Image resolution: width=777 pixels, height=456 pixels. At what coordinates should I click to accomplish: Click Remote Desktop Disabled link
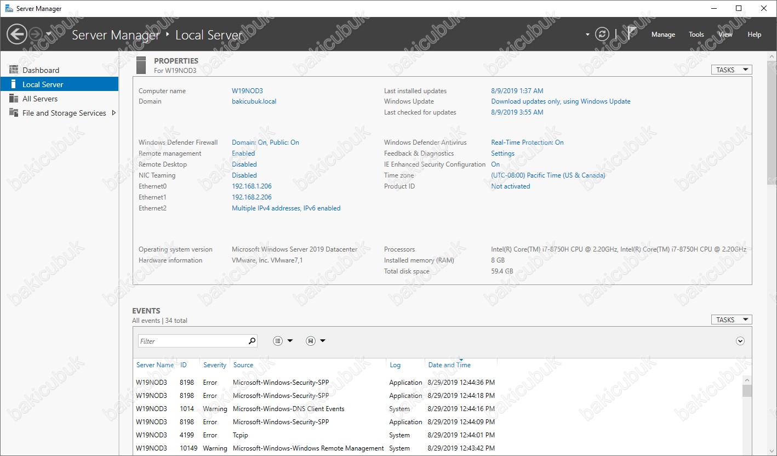[x=244, y=164]
